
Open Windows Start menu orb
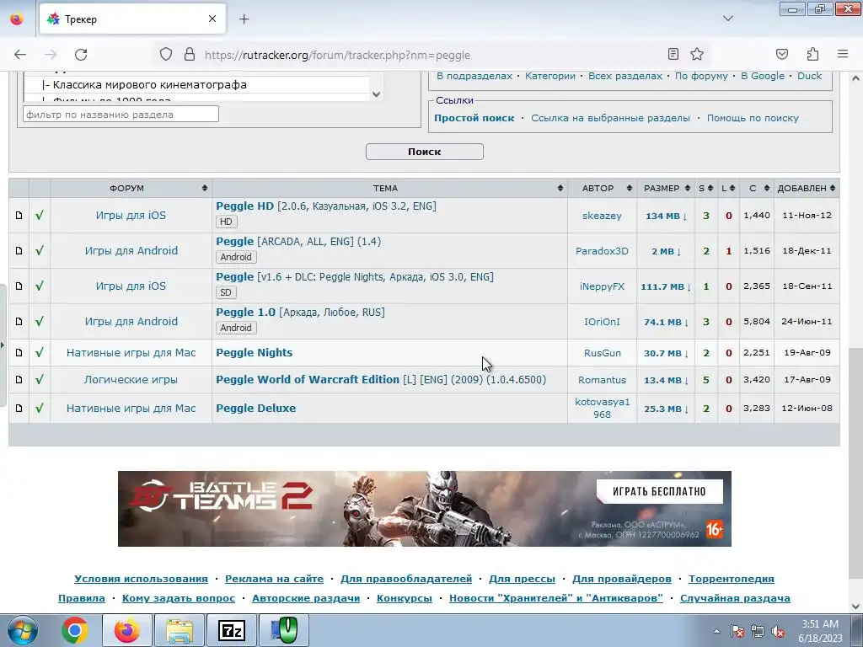point(22,630)
